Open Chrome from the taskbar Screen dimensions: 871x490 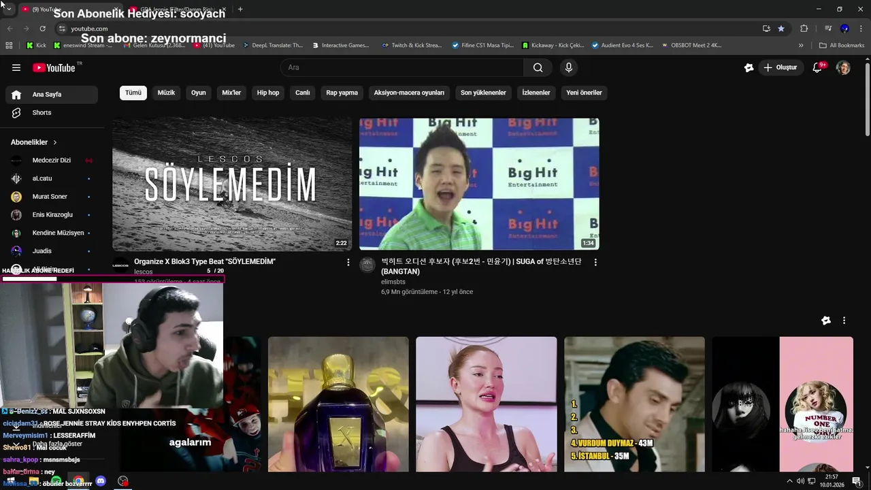(79, 481)
